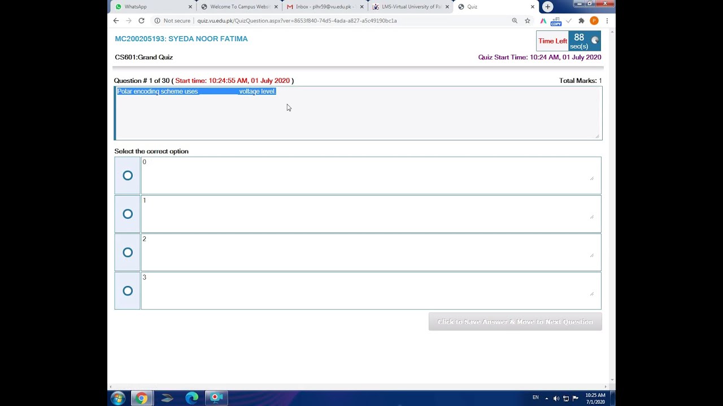Switch to the Gmail Inbox tab
The height and width of the screenshot is (406, 723).
[x=324, y=7]
